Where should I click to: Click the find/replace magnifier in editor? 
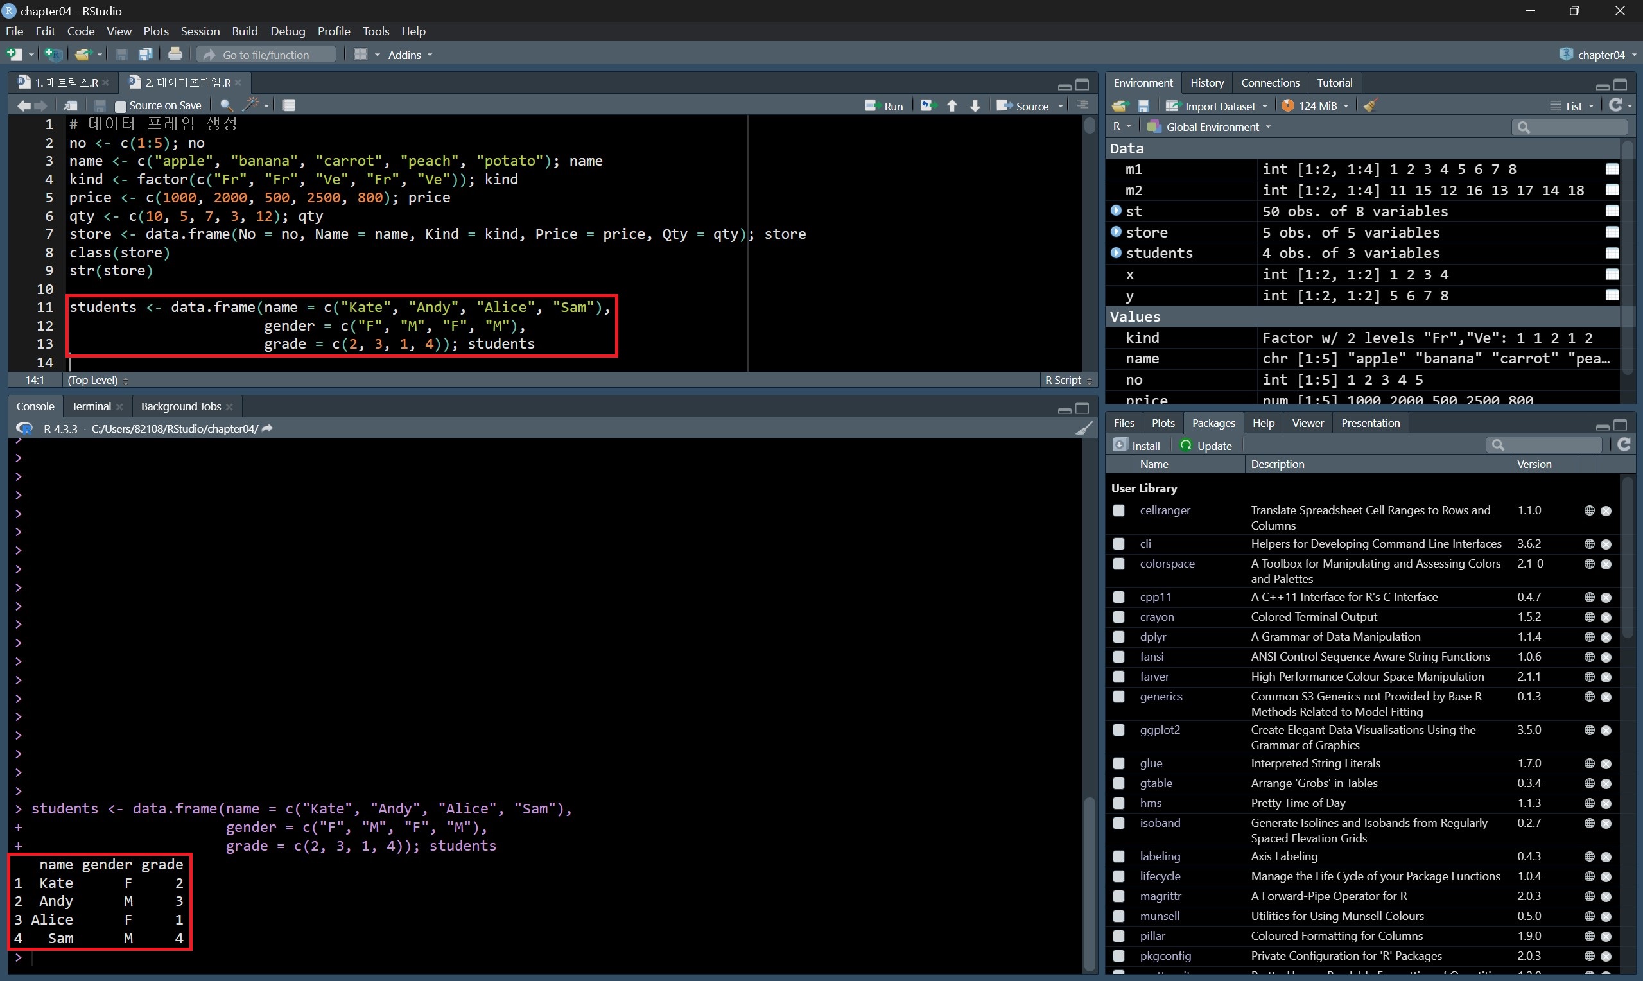(x=226, y=105)
